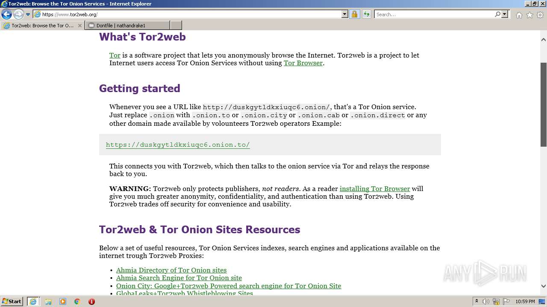547x307 pixels.
Task: Click the page scrollbar up arrow
Action: pyautogui.click(x=543, y=40)
